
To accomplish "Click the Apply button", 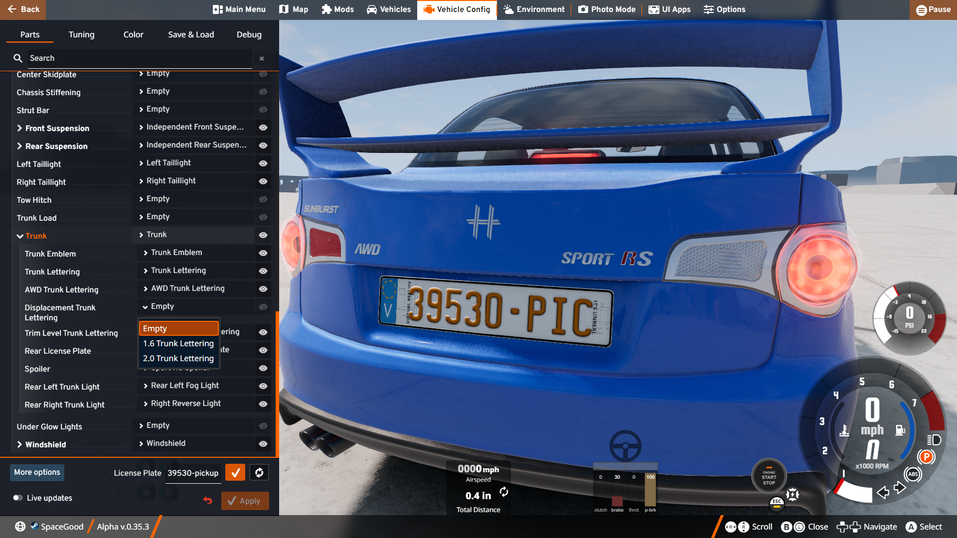I will click(245, 501).
